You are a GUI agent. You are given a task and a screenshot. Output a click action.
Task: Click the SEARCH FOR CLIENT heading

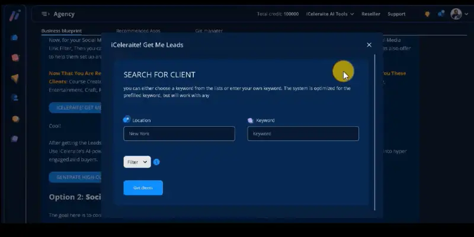[159, 75]
